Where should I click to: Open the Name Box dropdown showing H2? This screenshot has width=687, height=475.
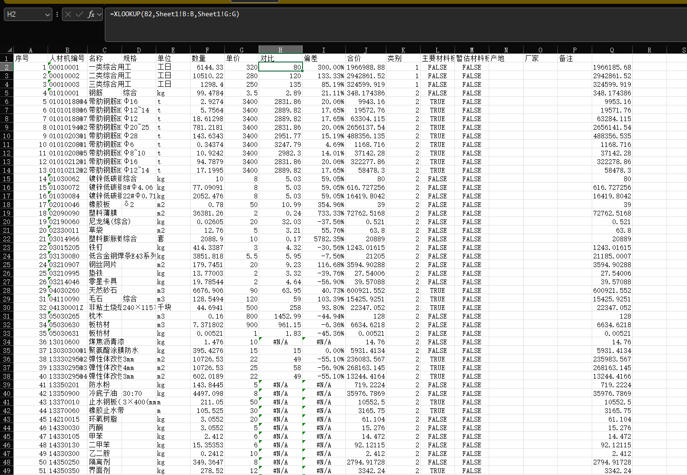(47, 15)
